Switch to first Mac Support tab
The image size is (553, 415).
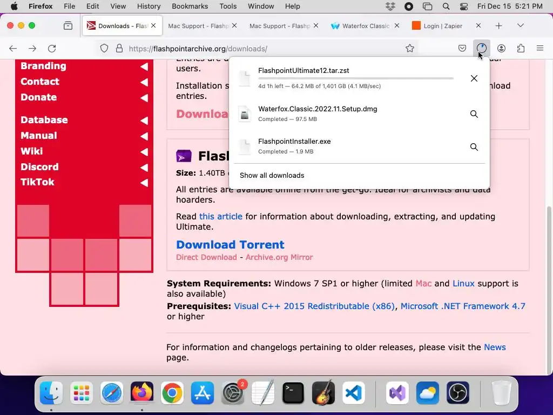(x=199, y=26)
